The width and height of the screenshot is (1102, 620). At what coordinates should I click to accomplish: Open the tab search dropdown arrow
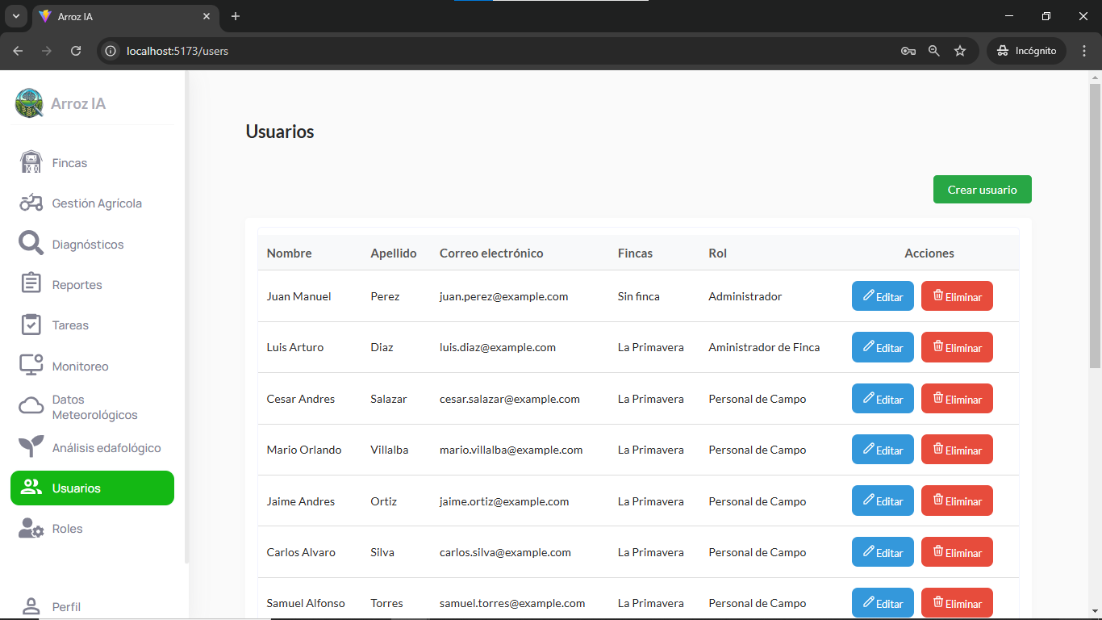(15, 16)
